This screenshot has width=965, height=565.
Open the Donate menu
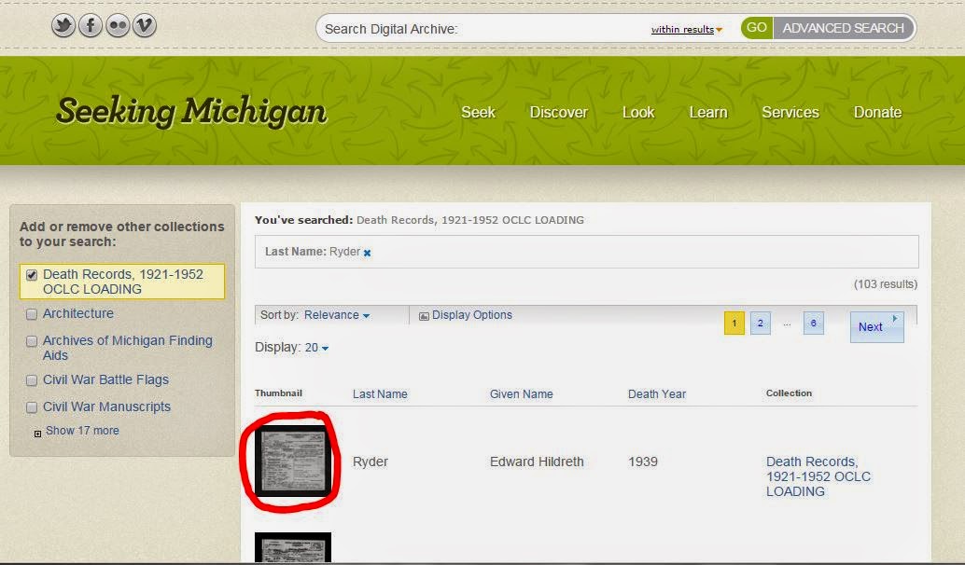point(877,113)
